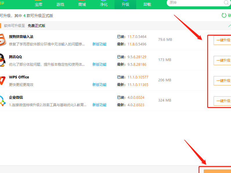Click the 更快更轻更高效 description
This screenshot has height=173, width=231.
[21, 85]
